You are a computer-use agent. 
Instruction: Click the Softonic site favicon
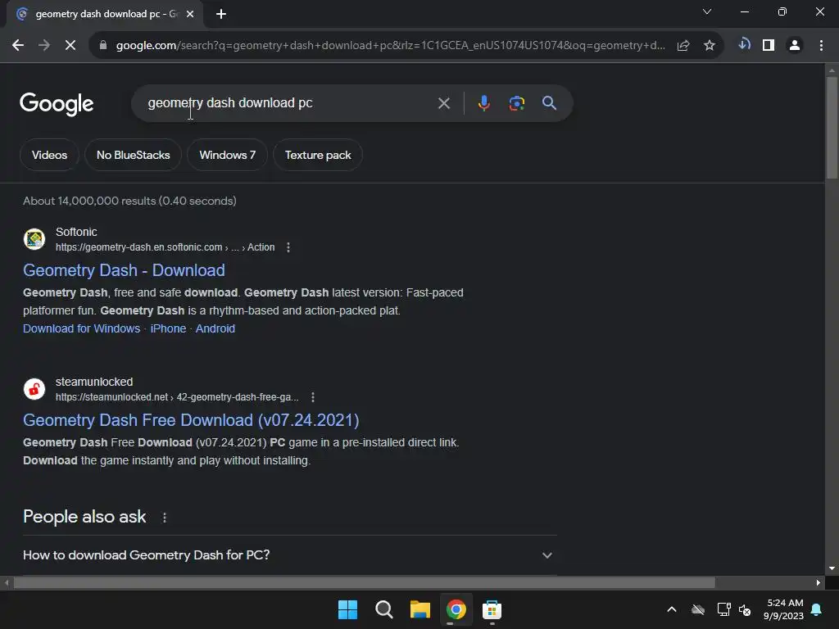[x=34, y=239]
